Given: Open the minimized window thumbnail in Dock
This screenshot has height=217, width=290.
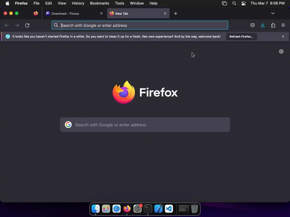Looking at the screenshot, I should 184,209.
